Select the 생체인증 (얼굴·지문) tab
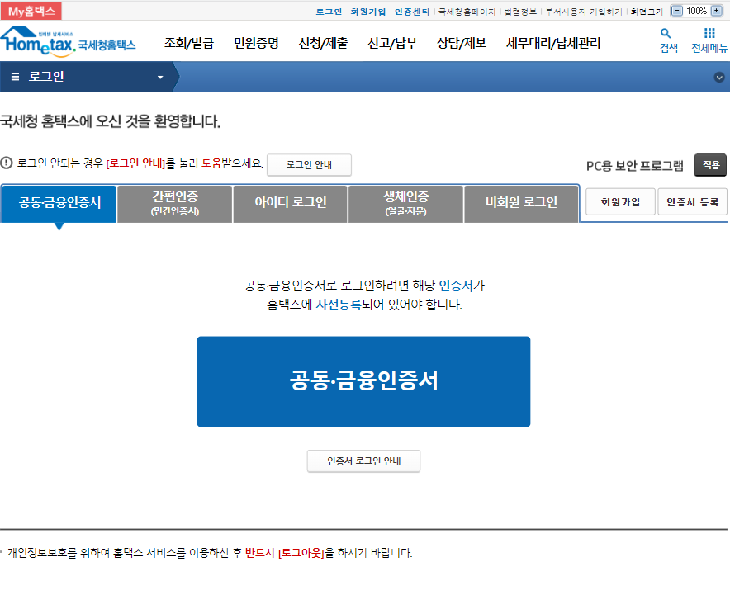730x614 pixels. click(x=405, y=204)
